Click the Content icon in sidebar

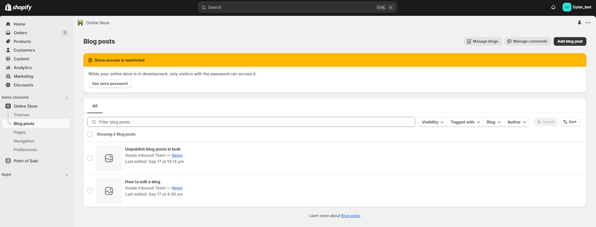[8, 59]
